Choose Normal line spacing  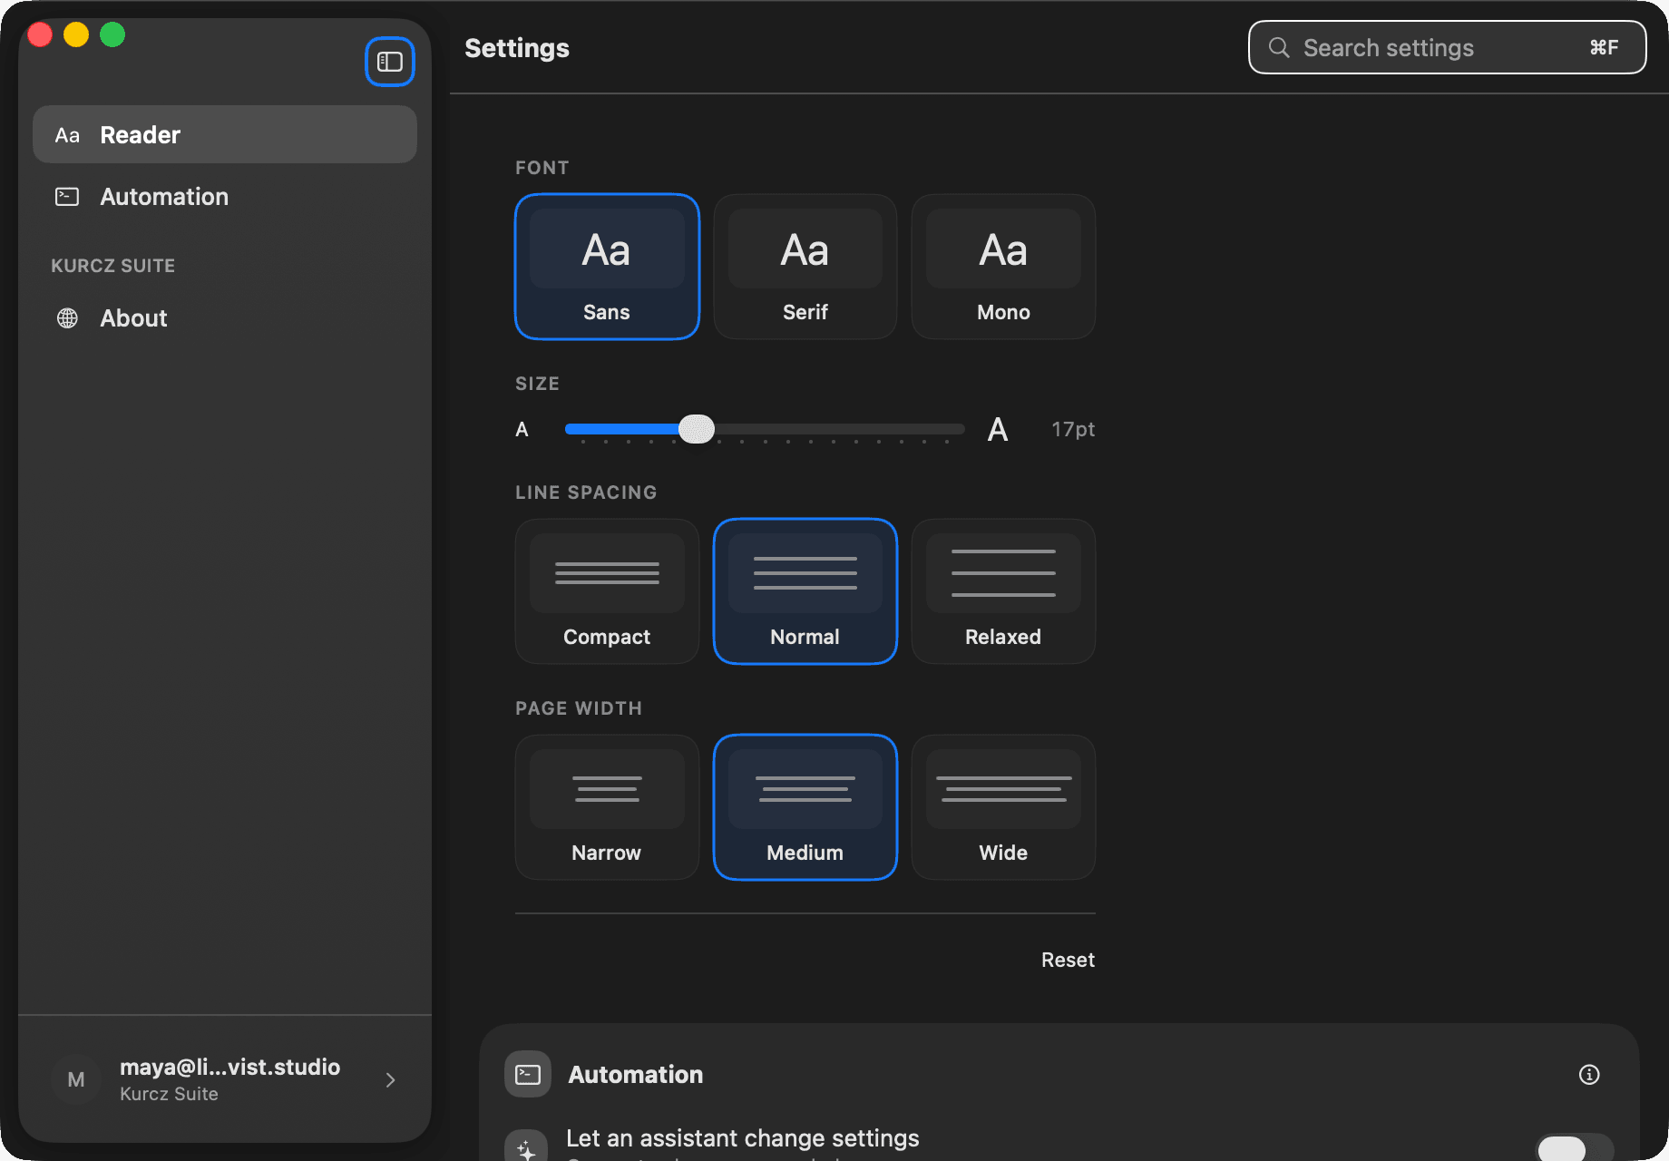(x=805, y=591)
